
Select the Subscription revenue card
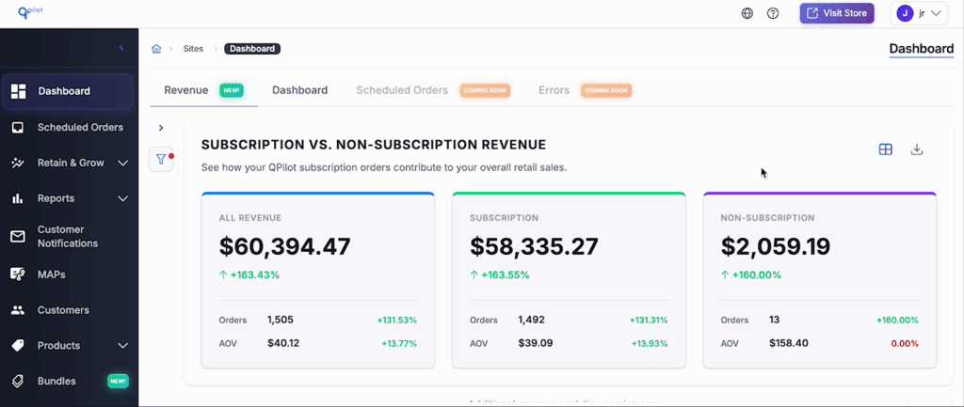click(x=569, y=280)
